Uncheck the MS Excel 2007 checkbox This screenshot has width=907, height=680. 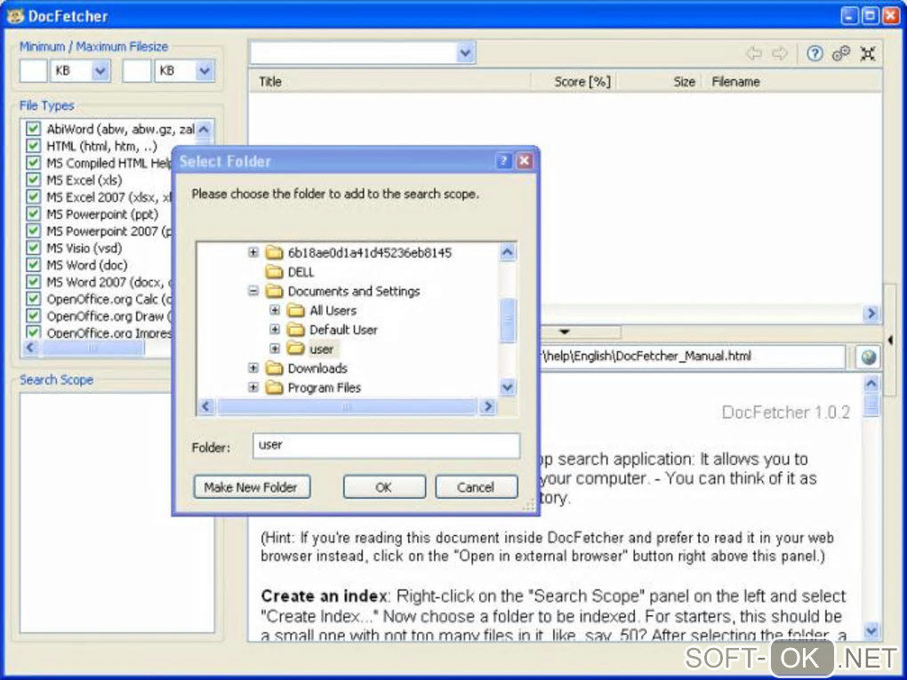tap(33, 196)
